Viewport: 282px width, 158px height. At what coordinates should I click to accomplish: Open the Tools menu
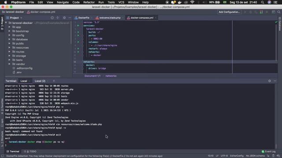pos(111,2)
